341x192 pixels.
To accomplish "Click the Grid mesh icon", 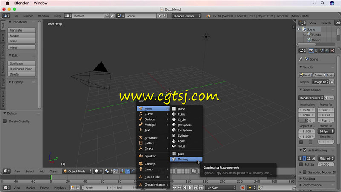I will pos(174,154).
